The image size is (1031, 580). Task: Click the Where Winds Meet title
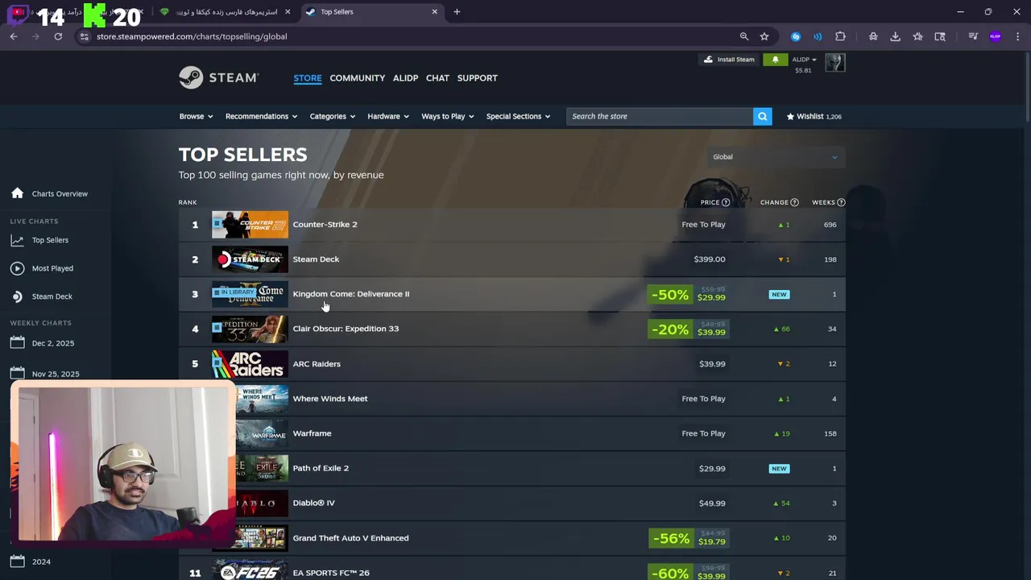(329, 398)
